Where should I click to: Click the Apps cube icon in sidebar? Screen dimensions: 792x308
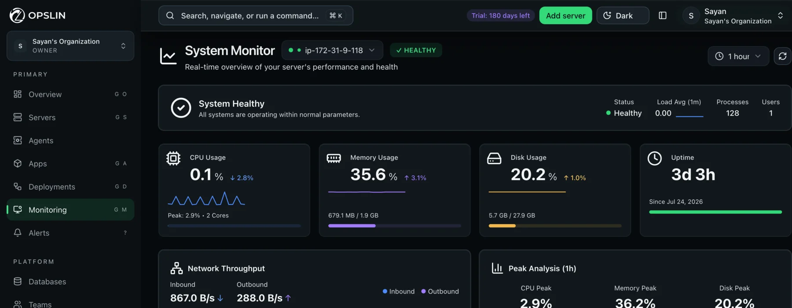[x=18, y=163]
